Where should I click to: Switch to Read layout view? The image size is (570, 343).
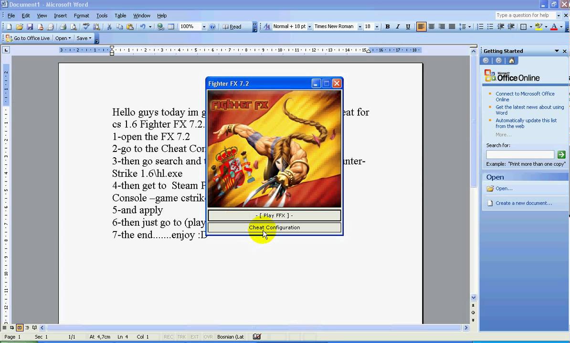[x=232, y=27]
